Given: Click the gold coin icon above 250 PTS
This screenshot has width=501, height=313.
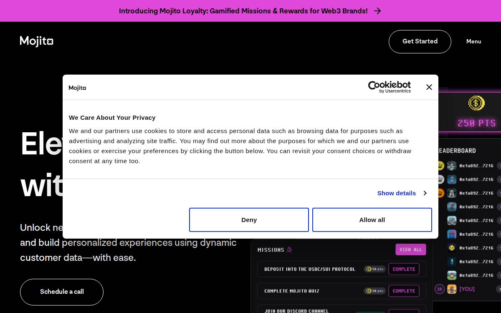Looking at the screenshot, I should click(476, 103).
